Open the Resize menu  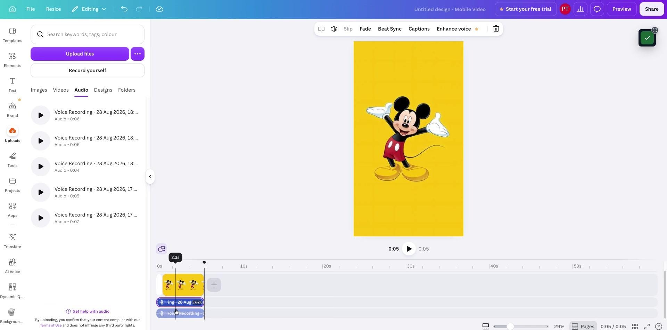point(53,9)
